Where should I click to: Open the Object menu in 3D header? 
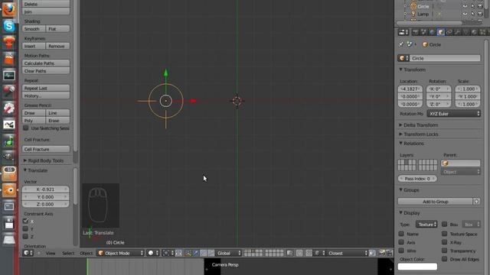pos(86,253)
